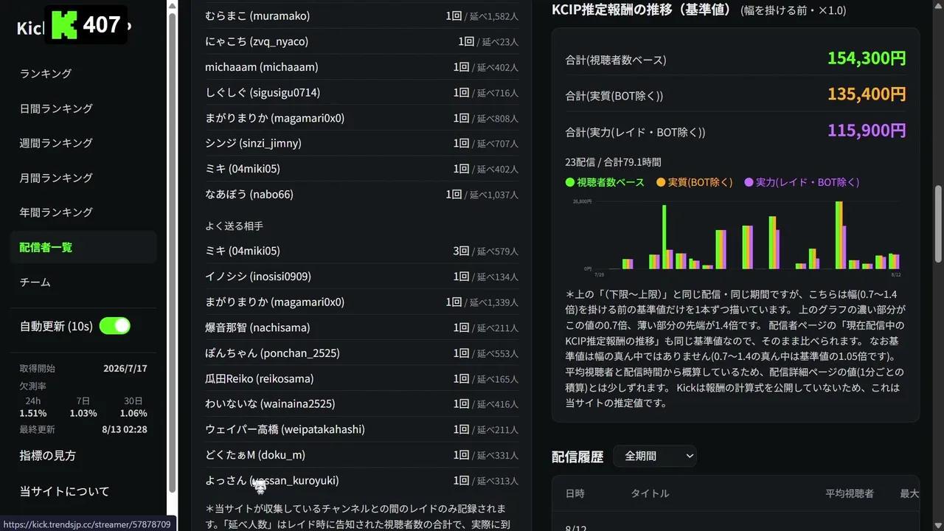
Task: Click the 135,400円 total value
Action: coord(867,94)
